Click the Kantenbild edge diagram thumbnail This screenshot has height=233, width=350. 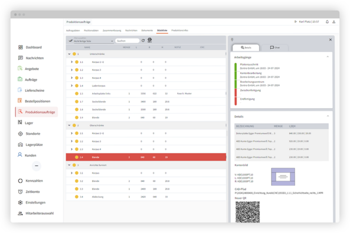[x=283, y=177]
